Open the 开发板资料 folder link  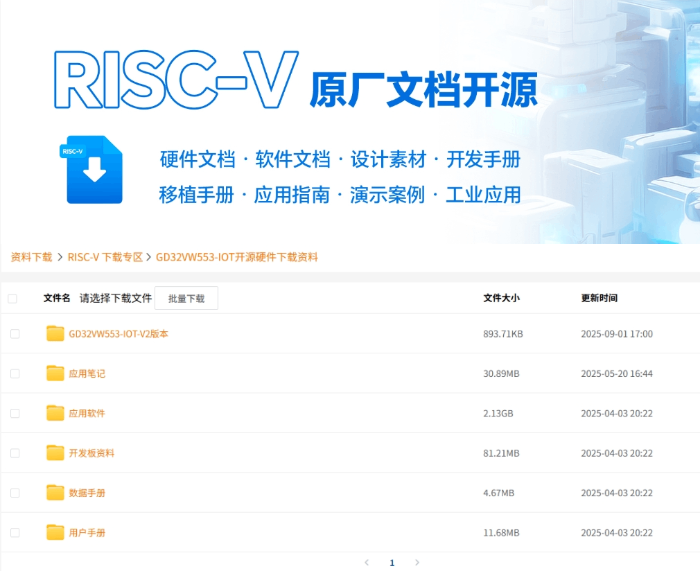[x=91, y=453]
